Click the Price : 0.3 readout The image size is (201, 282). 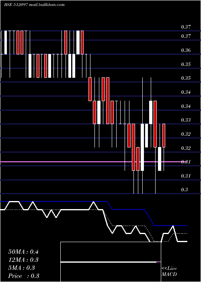(x=24, y=276)
